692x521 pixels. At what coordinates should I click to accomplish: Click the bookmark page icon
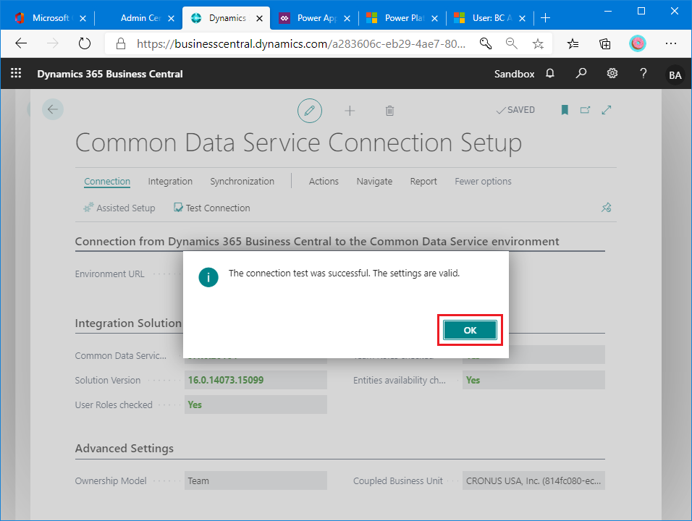click(565, 110)
